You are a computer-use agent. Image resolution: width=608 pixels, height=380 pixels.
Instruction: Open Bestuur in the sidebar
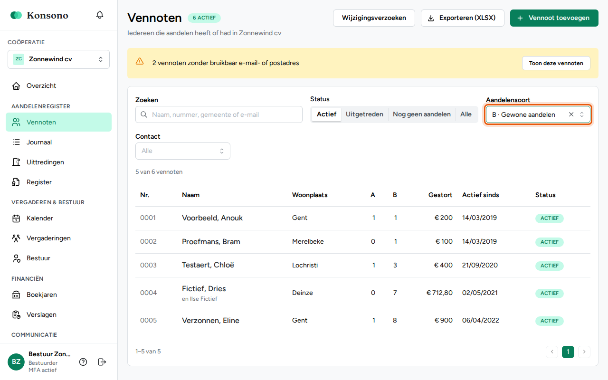point(58,258)
